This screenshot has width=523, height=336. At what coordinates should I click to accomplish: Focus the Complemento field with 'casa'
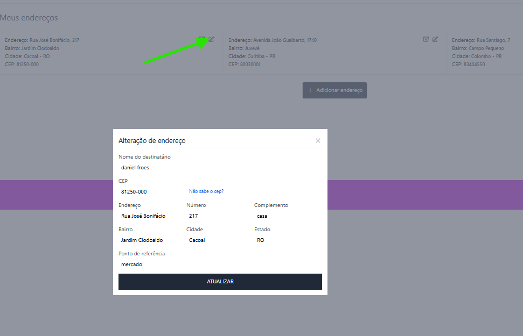click(288, 216)
